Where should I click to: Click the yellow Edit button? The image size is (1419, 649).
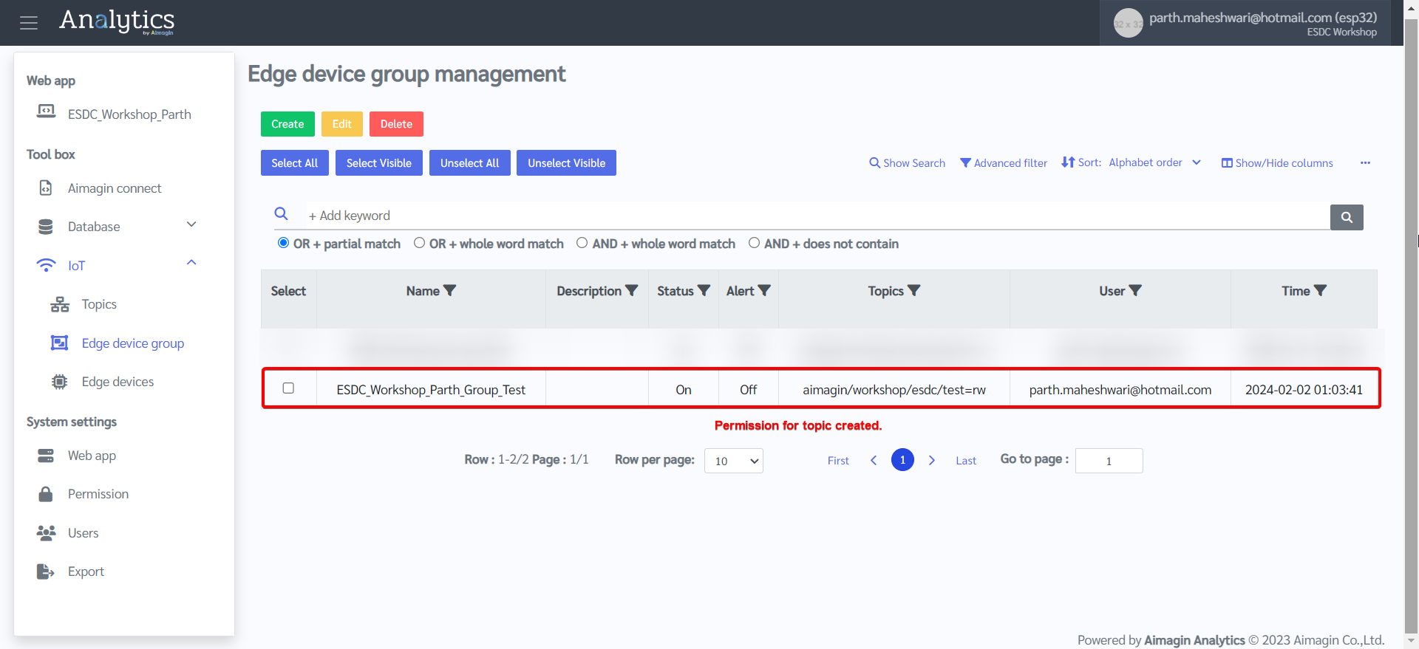point(341,124)
